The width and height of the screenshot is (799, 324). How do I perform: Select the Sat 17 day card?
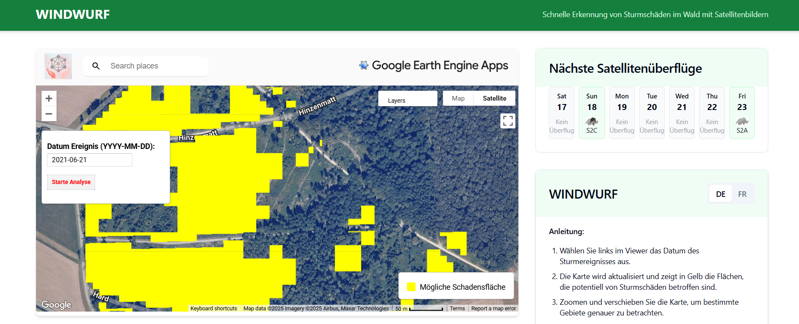562,113
